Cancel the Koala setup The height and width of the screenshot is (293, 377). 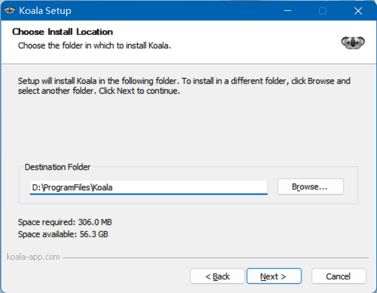(x=339, y=277)
